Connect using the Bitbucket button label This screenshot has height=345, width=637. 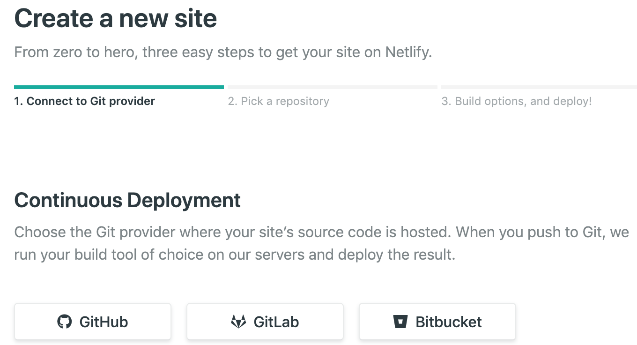[x=449, y=322]
